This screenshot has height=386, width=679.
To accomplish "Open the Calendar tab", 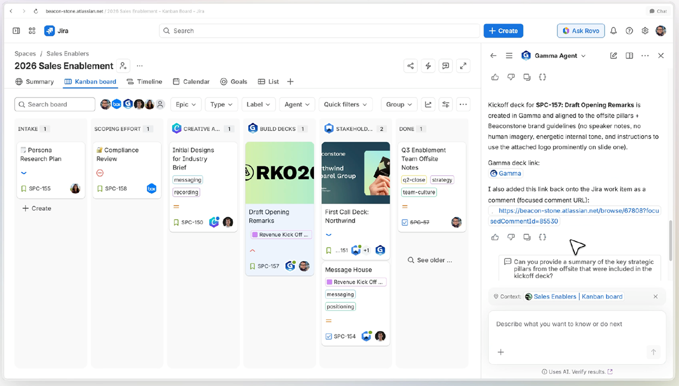I will (x=191, y=81).
